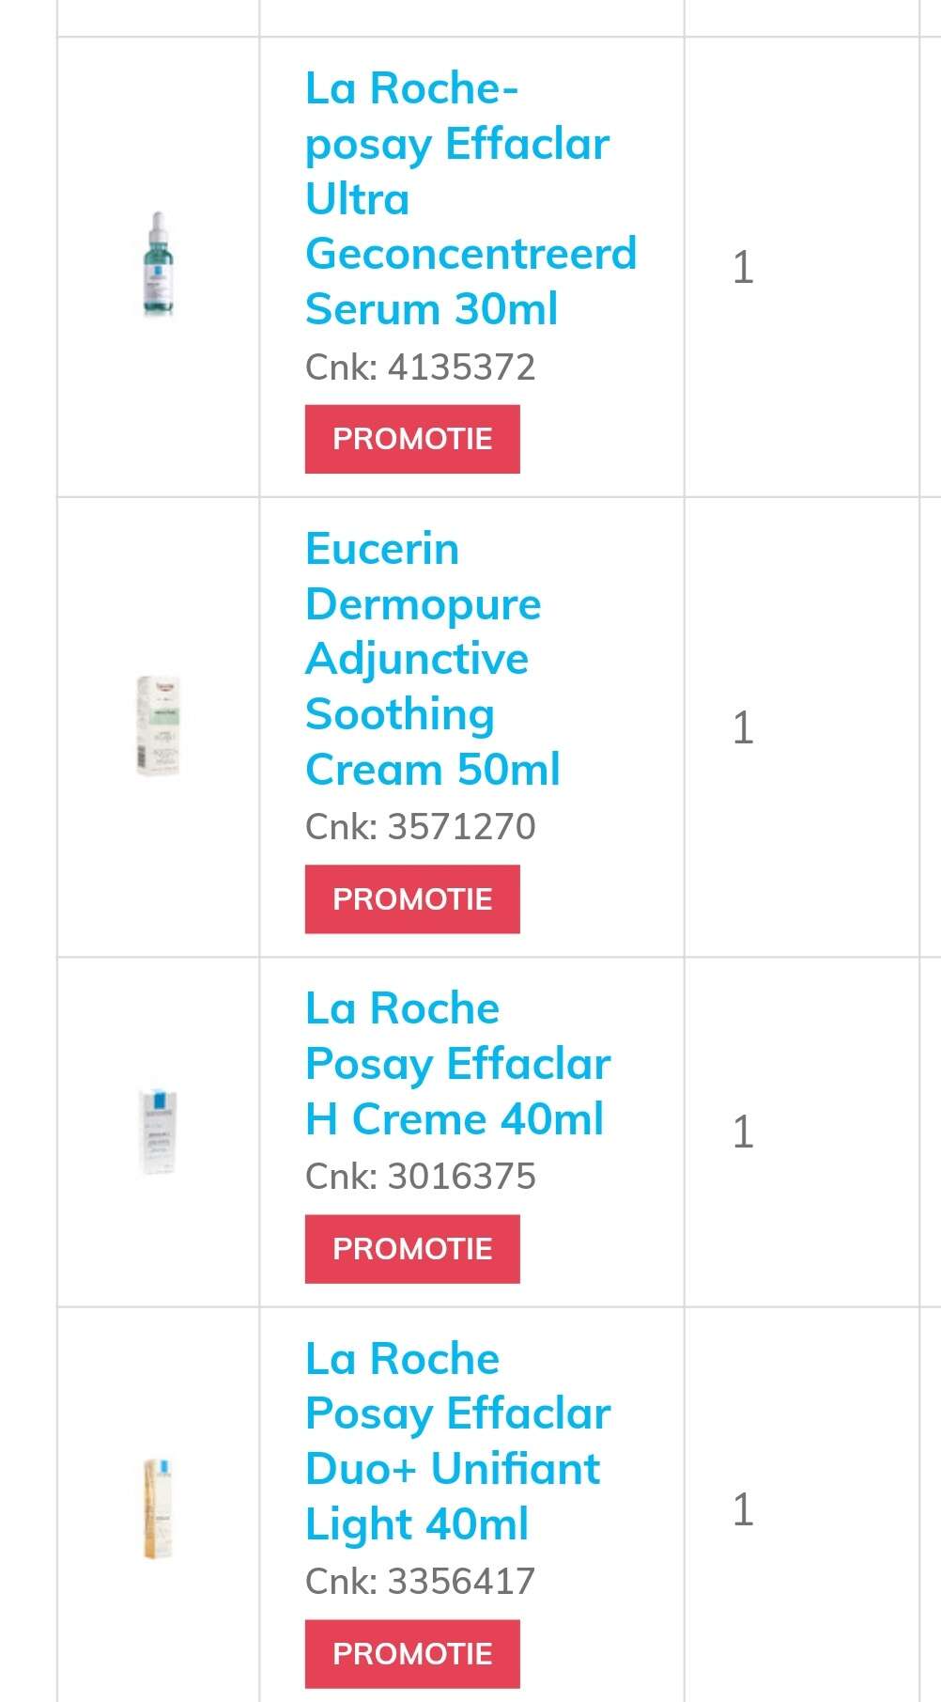Click the PROMOTIE badge under Effaclar Duo+ Unifiant
This screenshot has height=1702, width=941.
[x=412, y=1654]
